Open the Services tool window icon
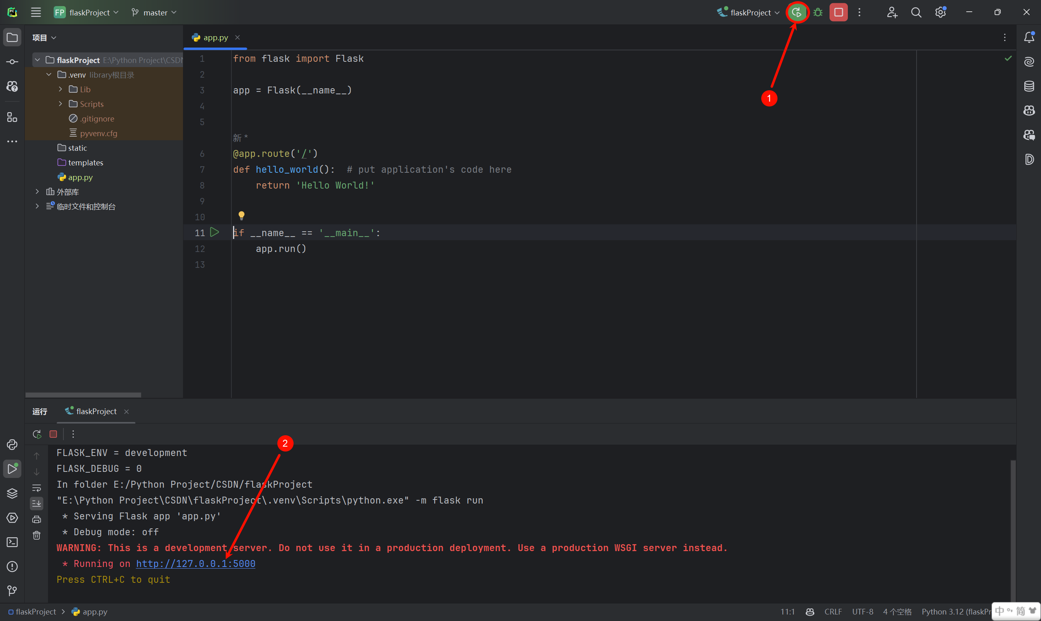 [x=12, y=518]
